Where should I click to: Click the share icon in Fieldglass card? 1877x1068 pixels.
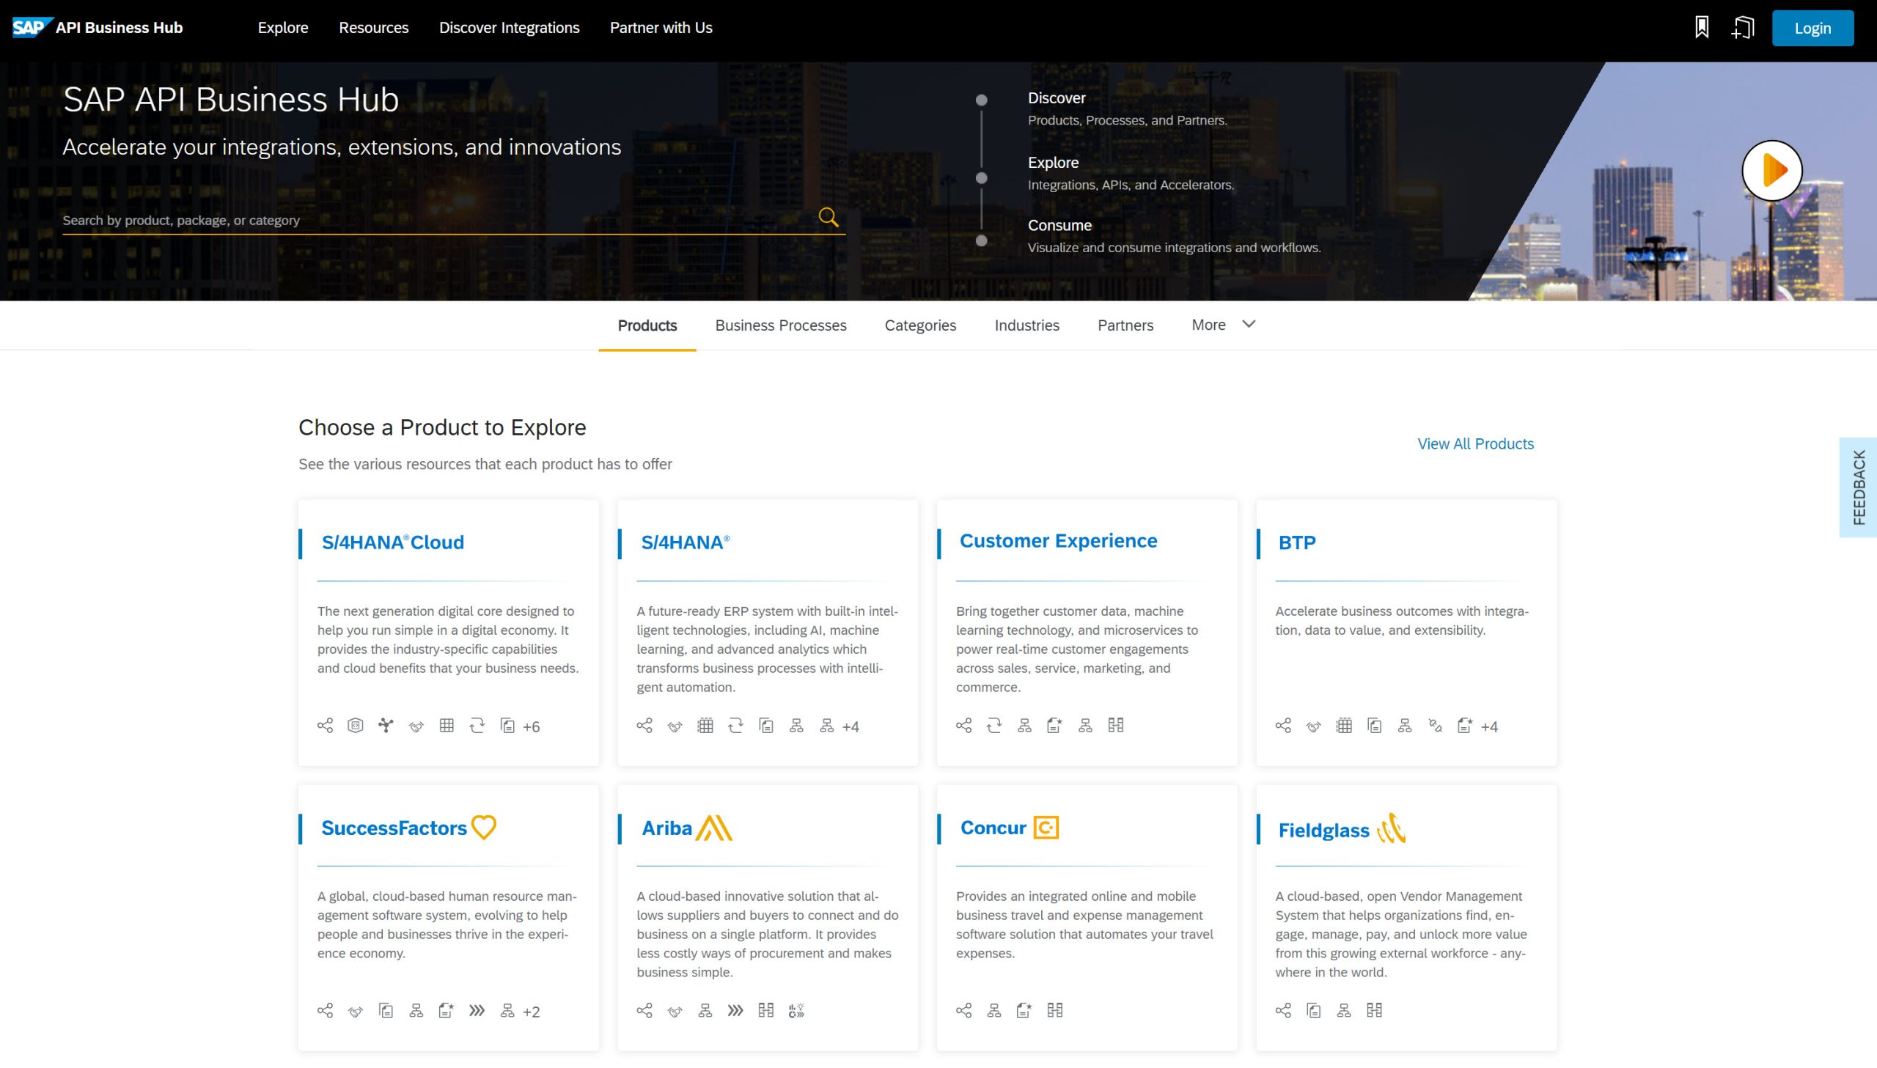tap(1283, 1011)
